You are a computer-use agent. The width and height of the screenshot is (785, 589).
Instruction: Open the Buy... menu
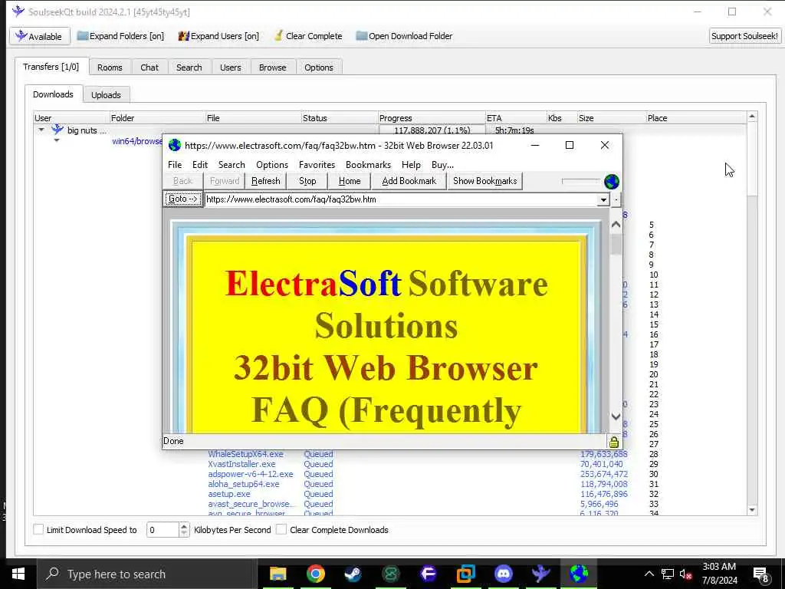coord(442,165)
